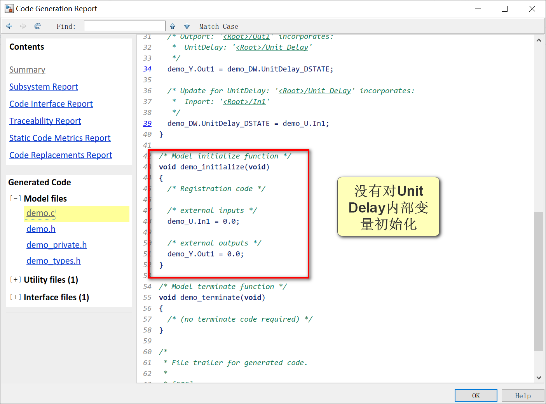
Task: Click the code pane vertical scrollbar thumb
Action: pyautogui.click(x=538, y=282)
